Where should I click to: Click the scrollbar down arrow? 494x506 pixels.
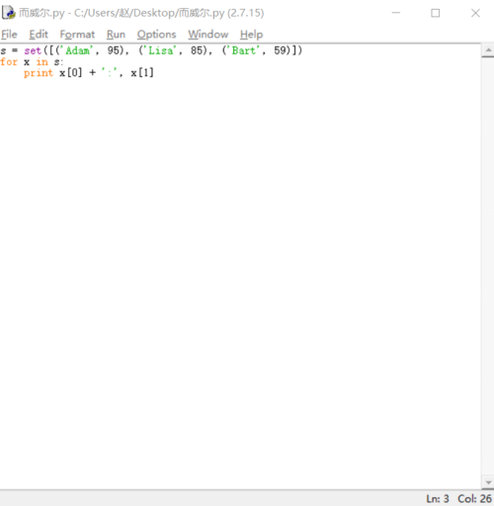coord(488,482)
